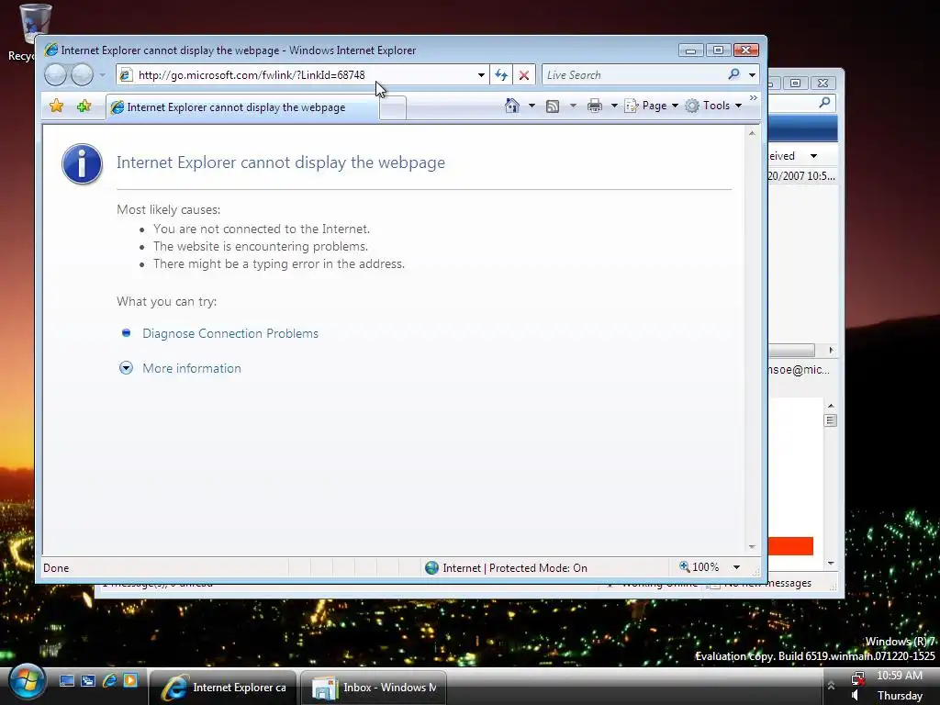940x705 pixels.
Task: Click the Windows Mail preview scroll up arrow
Action: [x=831, y=406]
